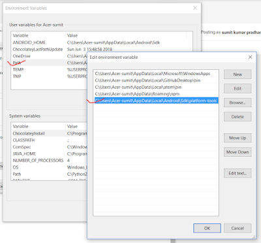Click the Android\Sdk value of ANDROID_HOME
Viewport: 261px width, 243px height.
coord(114,42)
